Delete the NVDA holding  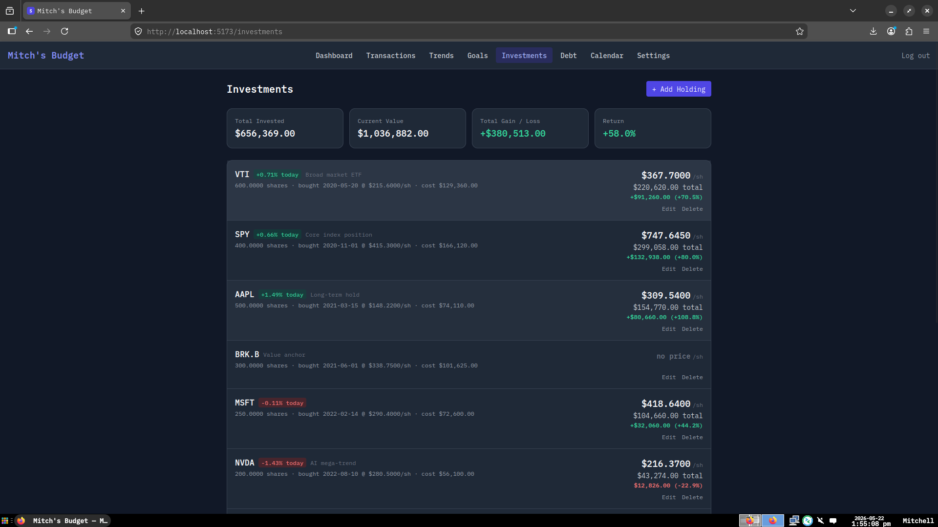click(692, 497)
